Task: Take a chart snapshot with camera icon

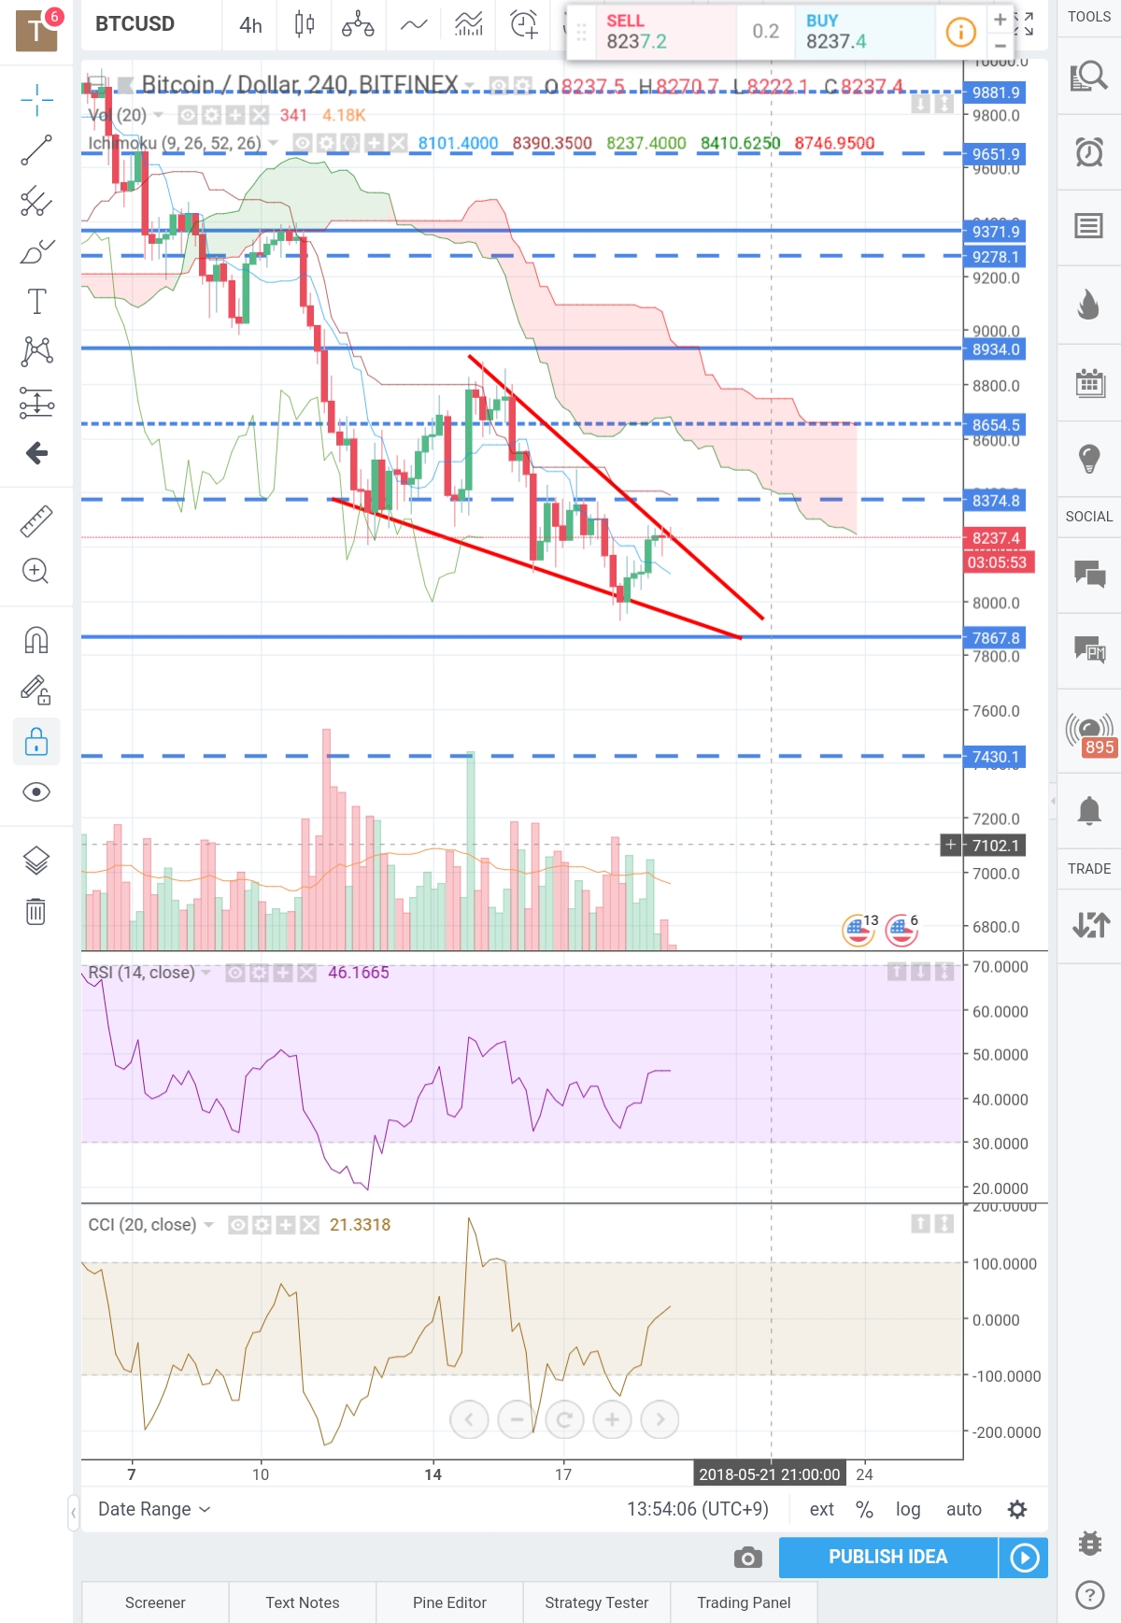Action: (747, 1558)
